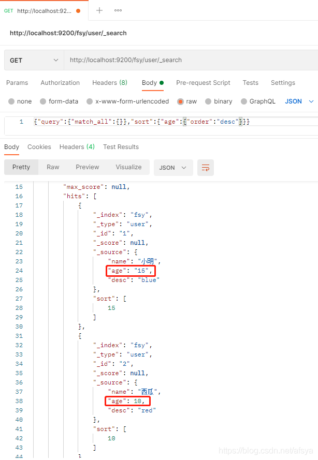The image size is (318, 460).
Task: Click the "name": "小明" line
Action: pos(134,261)
